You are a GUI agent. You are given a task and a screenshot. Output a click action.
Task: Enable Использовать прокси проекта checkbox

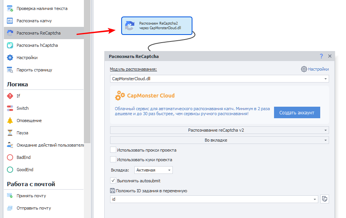point(113,150)
